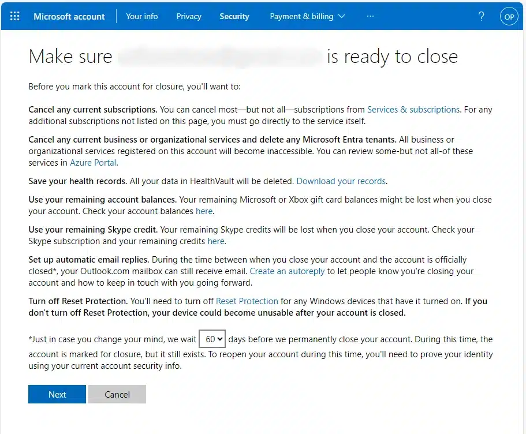Expand the Payment & billing menu
The height and width of the screenshot is (434, 526).
tap(307, 16)
